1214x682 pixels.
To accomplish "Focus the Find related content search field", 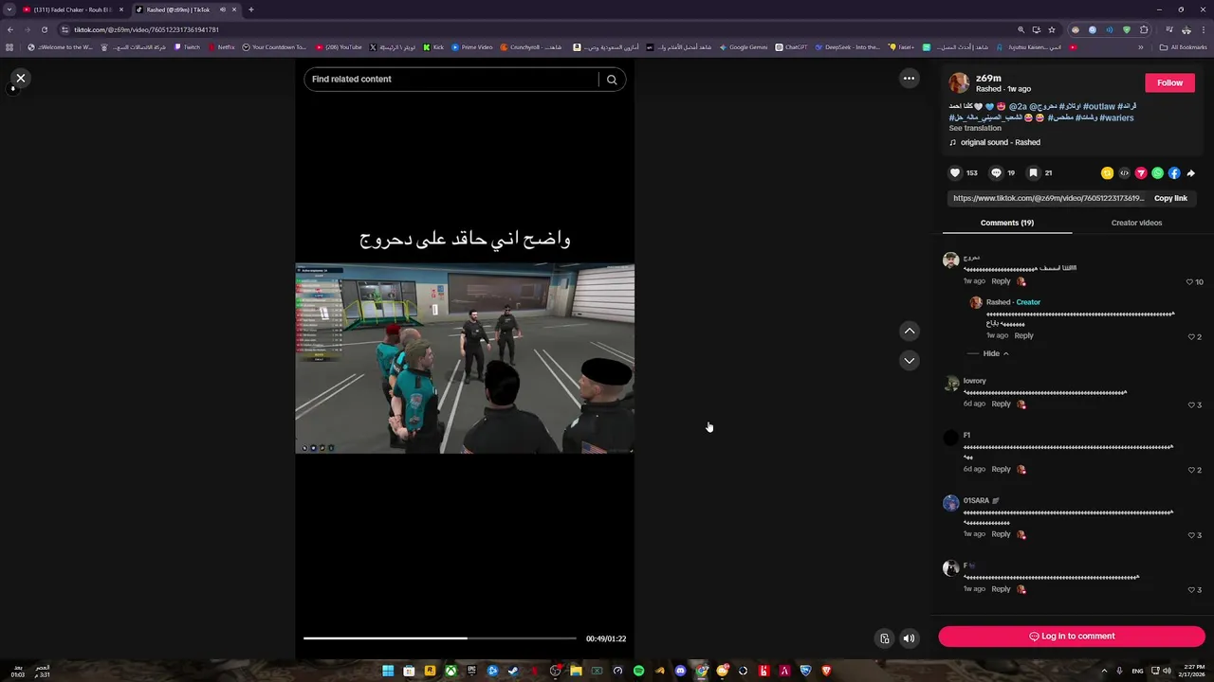I will coord(451,80).
